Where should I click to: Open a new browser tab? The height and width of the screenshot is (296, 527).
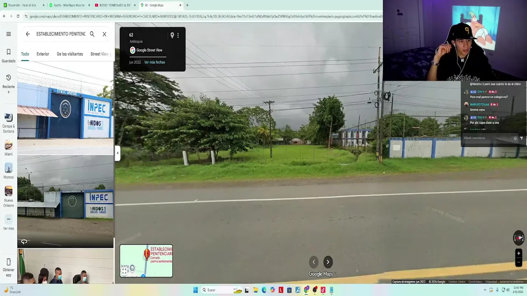pyautogui.click(x=187, y=5)
